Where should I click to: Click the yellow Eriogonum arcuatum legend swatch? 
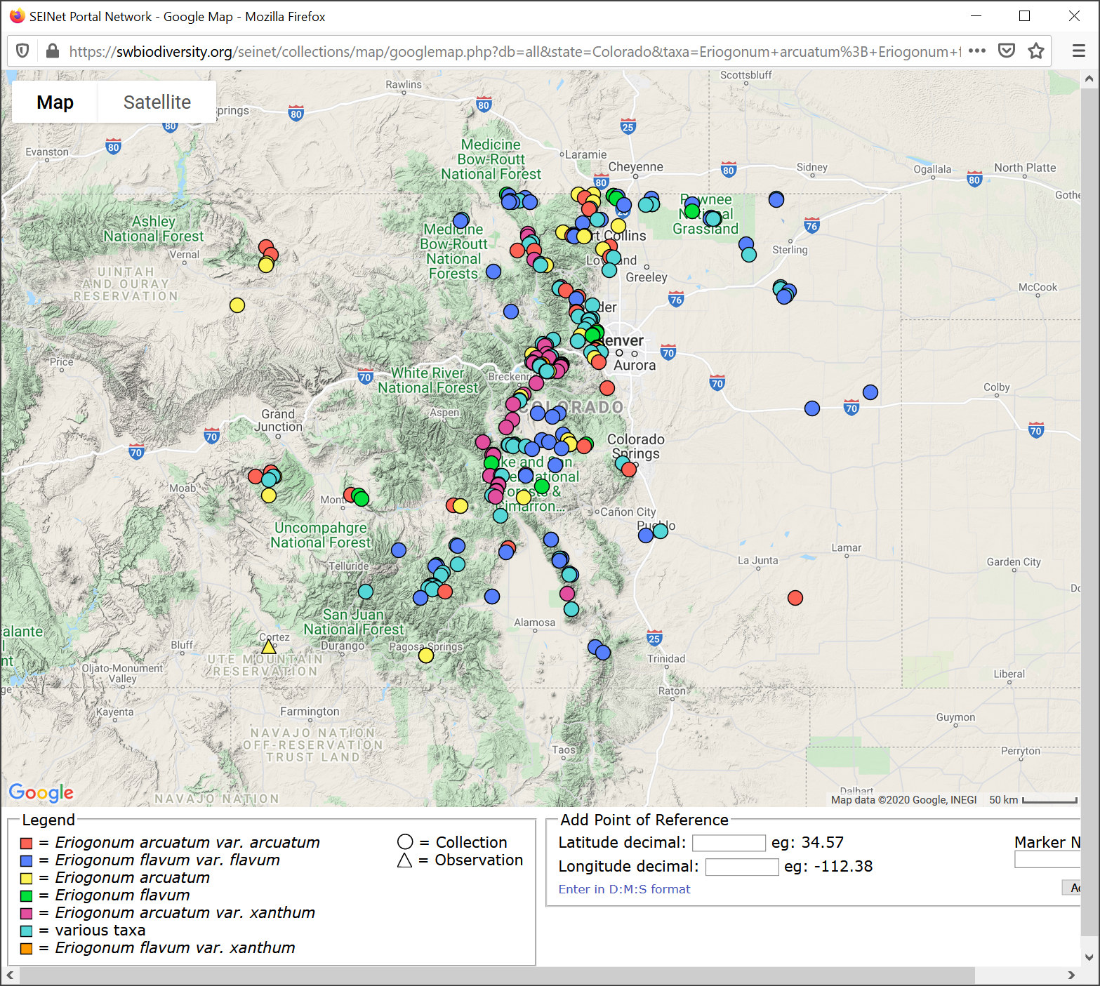click(27, 878)
